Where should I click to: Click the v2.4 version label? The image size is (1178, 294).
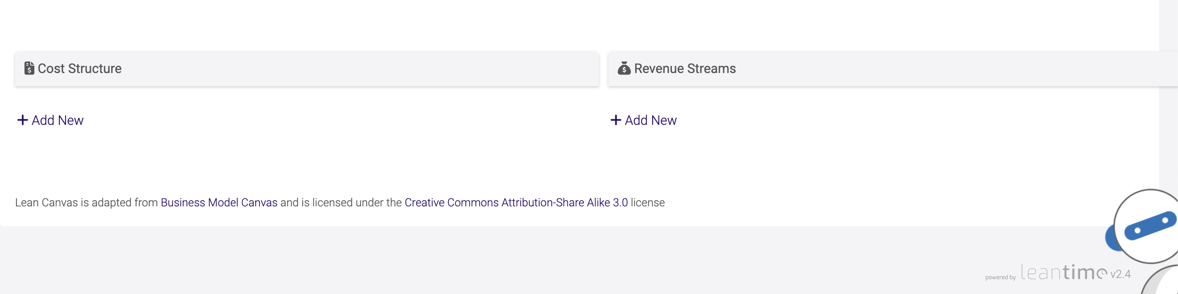pos(1121,274)
